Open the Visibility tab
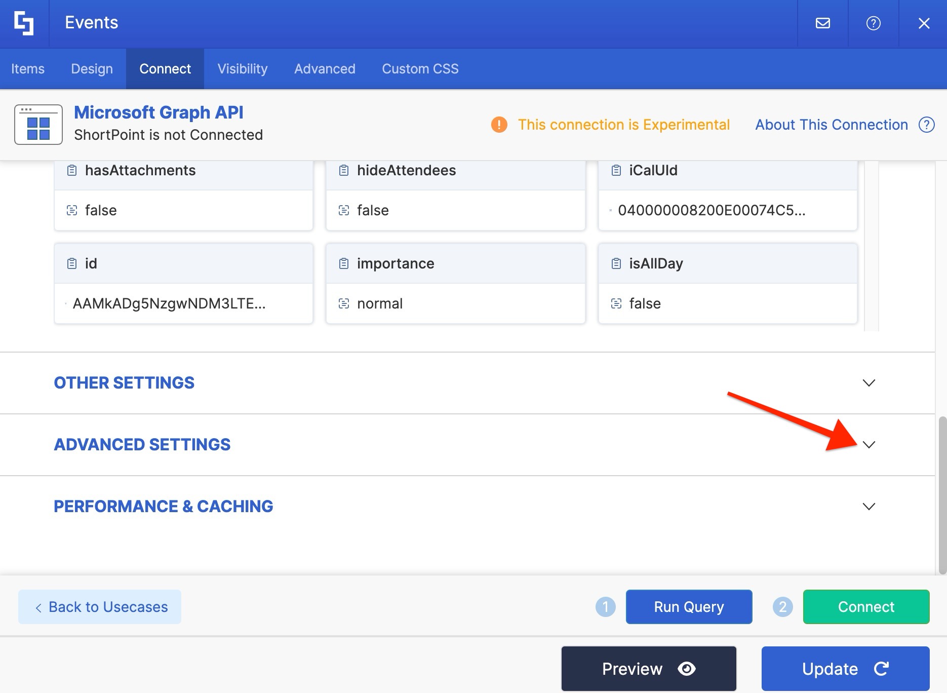 (x=243, y=69)
